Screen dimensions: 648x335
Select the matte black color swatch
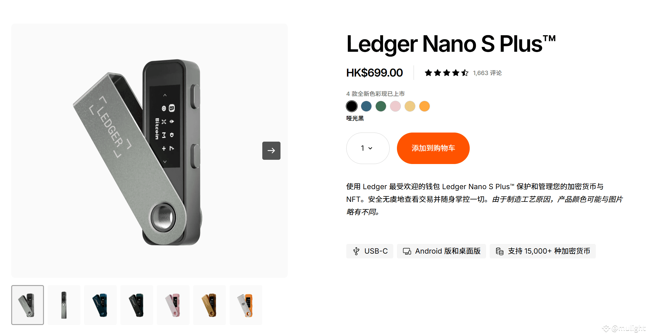(x=352, y=106)
